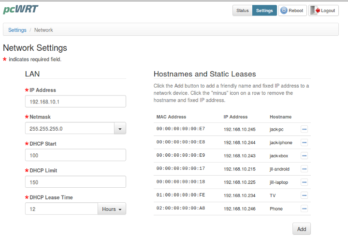Image resolution: width=348 pixels, height=240 pixels.
Task: Open the Settings tab
Action: [x=264, y=11]
